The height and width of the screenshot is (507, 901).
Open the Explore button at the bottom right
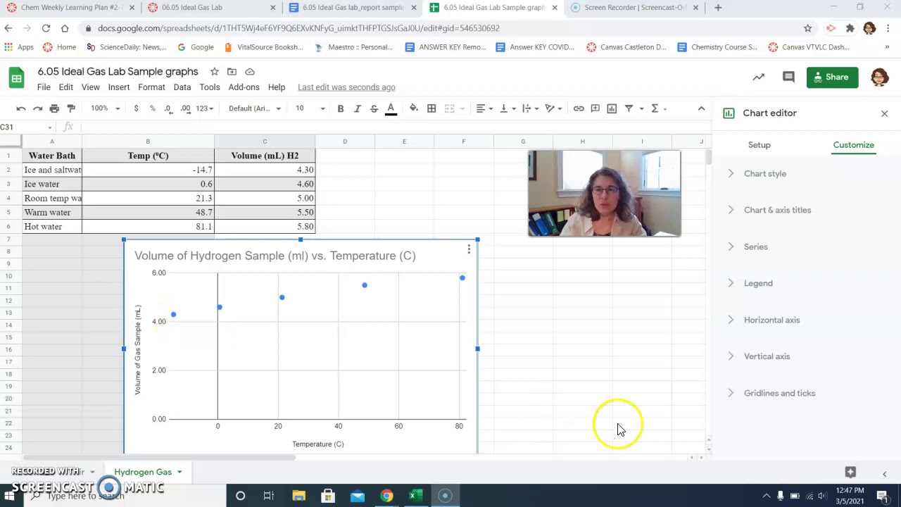coord(850,472)
